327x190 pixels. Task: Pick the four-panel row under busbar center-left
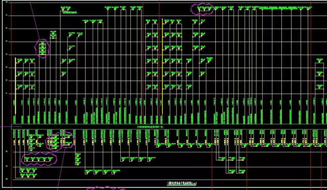click(138, 159)
